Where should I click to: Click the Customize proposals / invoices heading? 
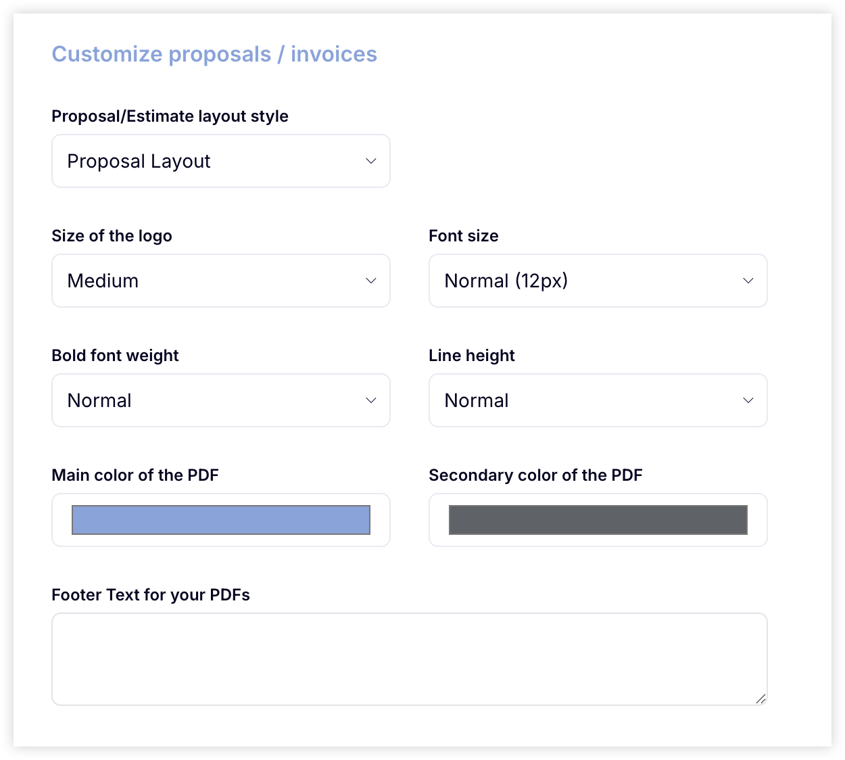pyautogui.click(x=214, y=54)
